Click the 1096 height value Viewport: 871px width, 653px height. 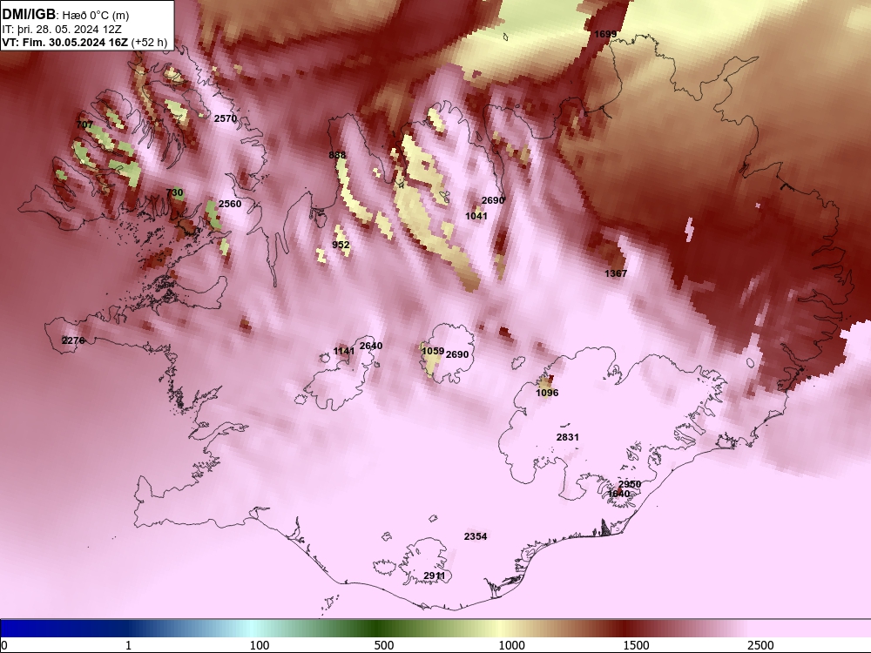[547, 393]
